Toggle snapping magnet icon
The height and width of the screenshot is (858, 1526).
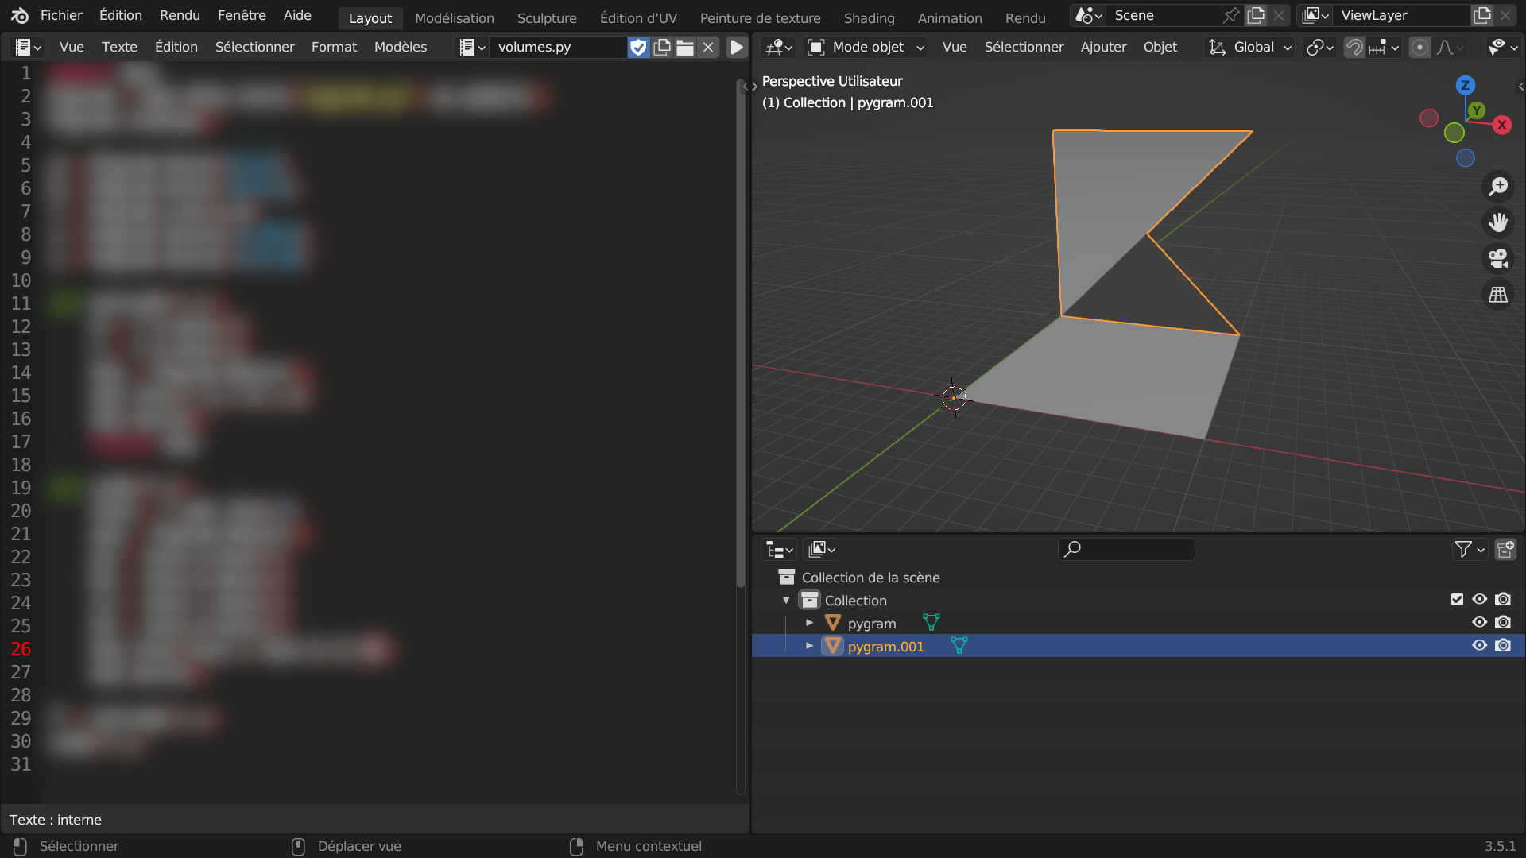point(1354,48)
